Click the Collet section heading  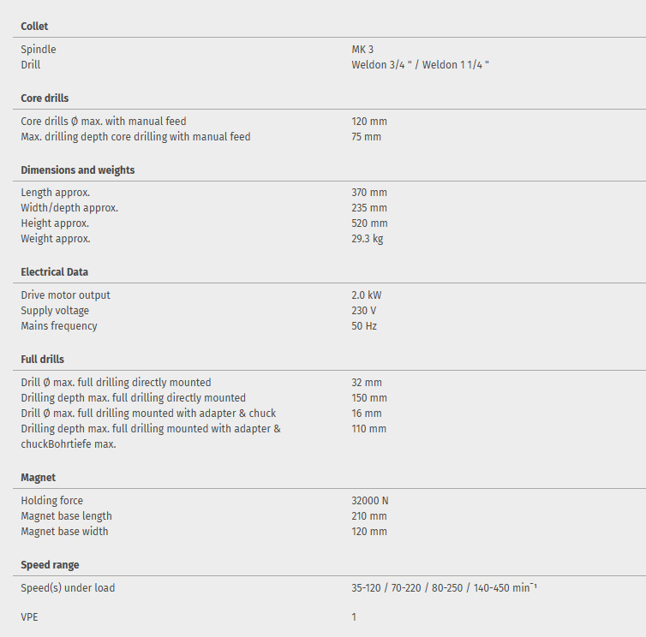point(34,27)
